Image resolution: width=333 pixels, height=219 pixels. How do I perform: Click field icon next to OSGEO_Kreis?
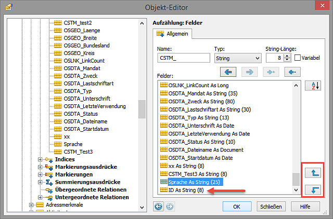point(58,53)
